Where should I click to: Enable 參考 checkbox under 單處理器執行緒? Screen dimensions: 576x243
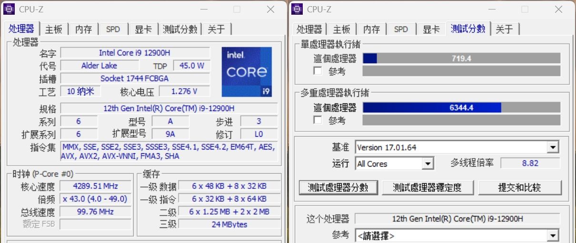click(x=318, y=71)
